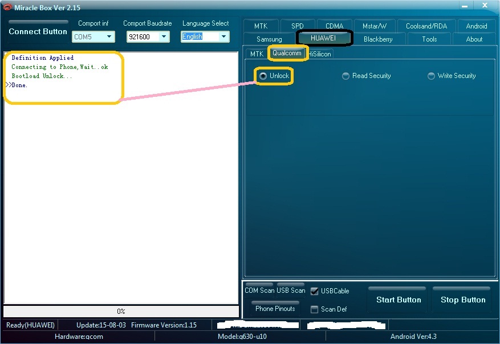Switch to the Android tab
The width and height of the screenshot is (500, 344).
(477, 26)
